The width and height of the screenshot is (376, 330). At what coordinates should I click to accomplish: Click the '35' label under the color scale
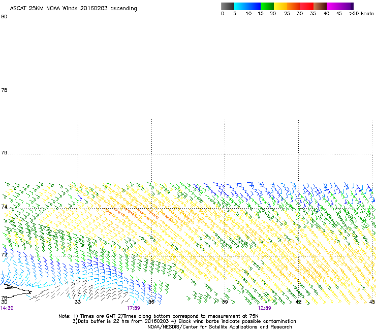tap(313, 14)
